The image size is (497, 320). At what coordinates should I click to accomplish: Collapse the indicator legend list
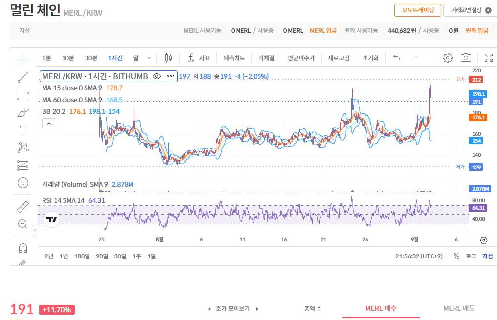point(49,123)
